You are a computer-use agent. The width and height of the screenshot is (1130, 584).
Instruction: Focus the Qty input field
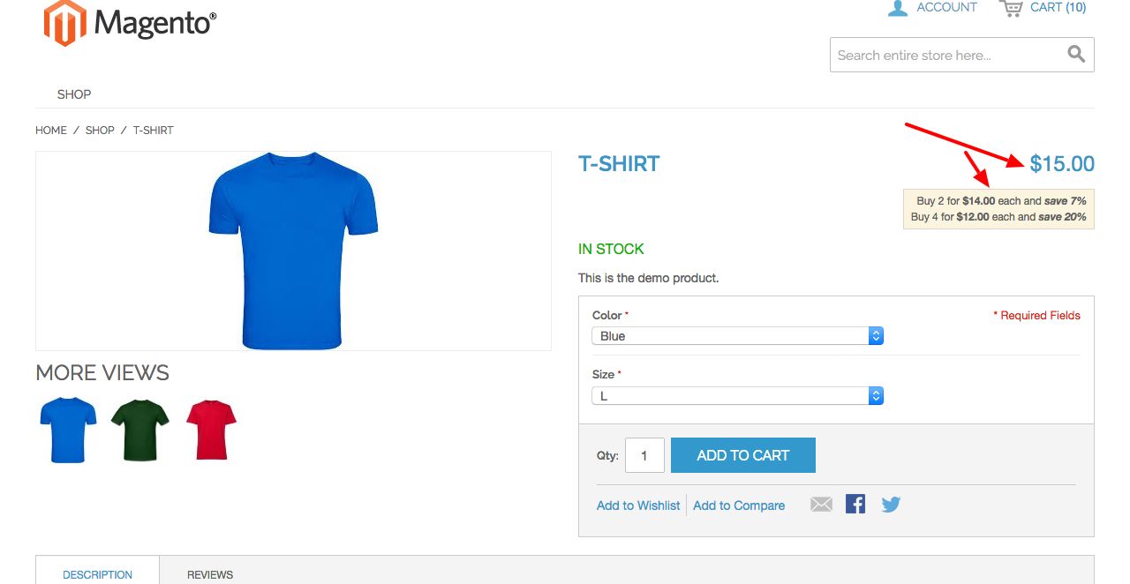click(644, 455)
